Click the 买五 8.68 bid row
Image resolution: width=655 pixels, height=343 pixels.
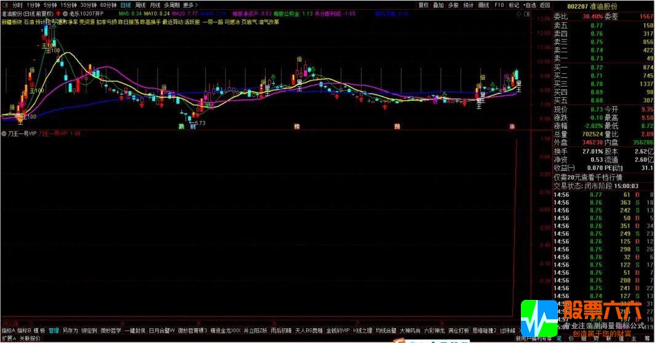603,101
